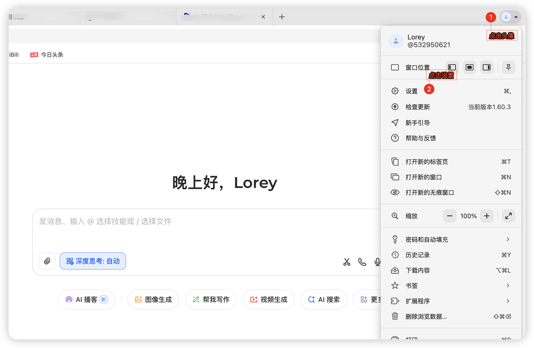This screenshot has width=534, height=348.
Task: Open the AI 搜索 skill
Action: (324, 300)
